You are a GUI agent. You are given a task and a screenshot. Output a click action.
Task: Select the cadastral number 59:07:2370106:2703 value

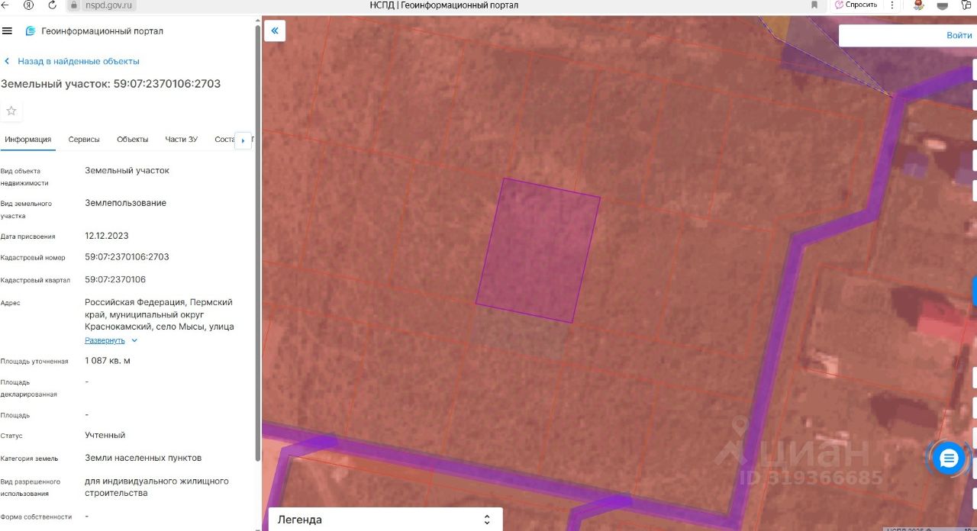[x=127, y=257]
